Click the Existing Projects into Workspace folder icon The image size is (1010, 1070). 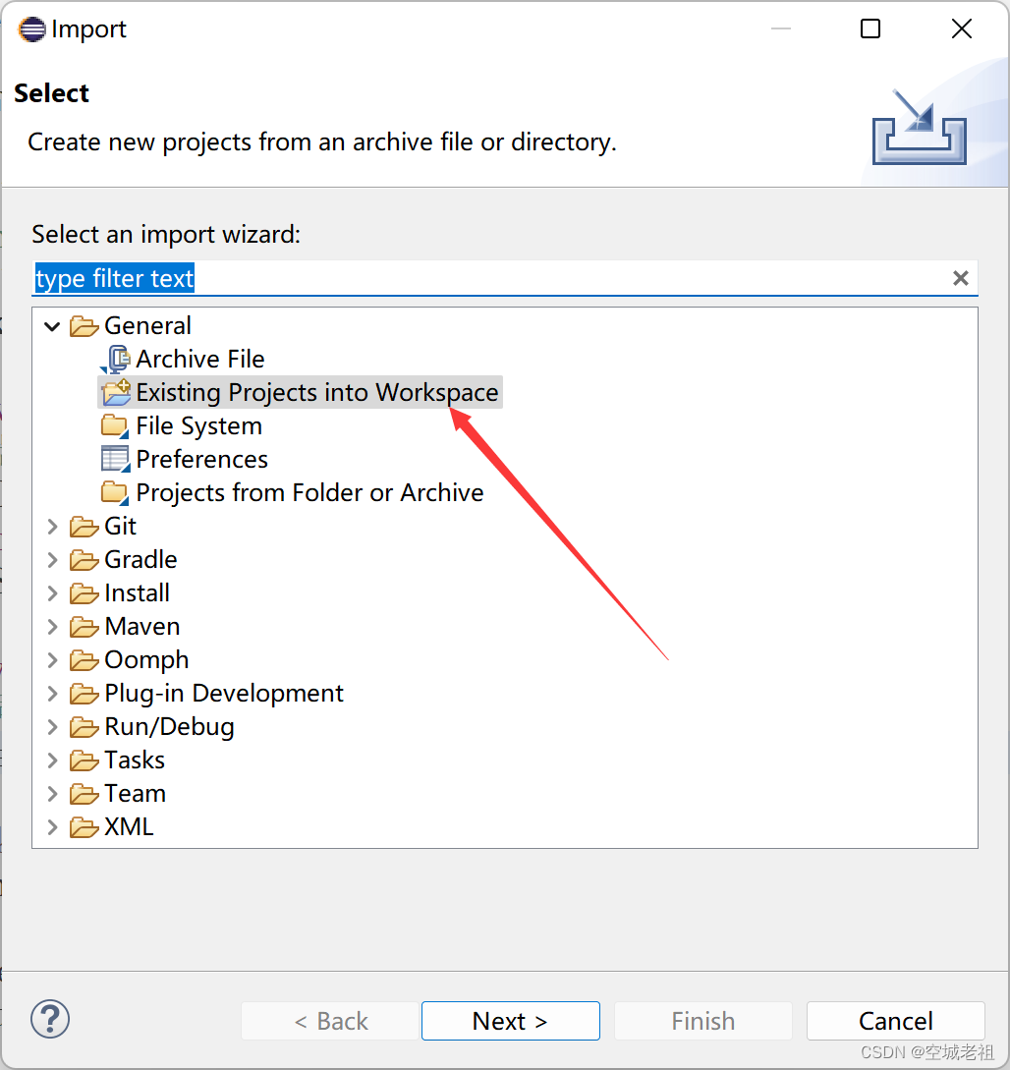115,392
